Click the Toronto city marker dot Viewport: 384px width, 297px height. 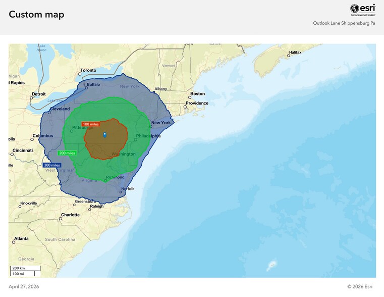point(80,74)
